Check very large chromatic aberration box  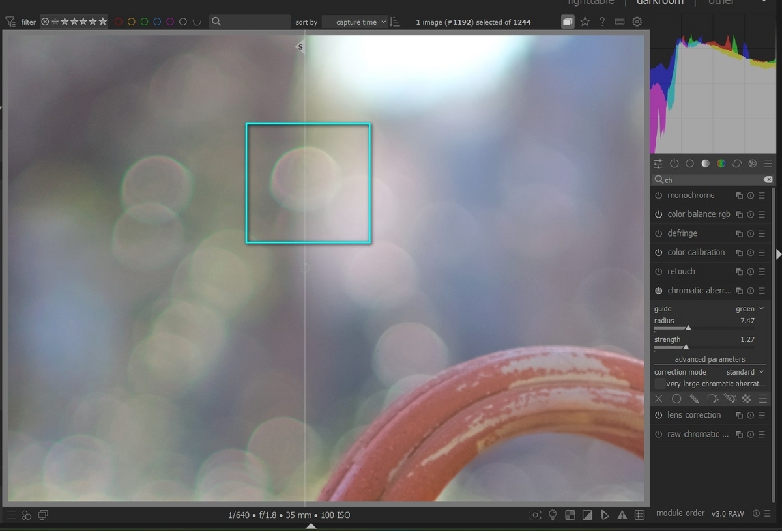tap(660, 384)
